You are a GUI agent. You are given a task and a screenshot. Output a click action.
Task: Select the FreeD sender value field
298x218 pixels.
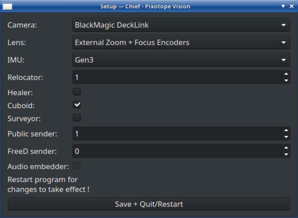pyautogui.click(x=177, y=151)
